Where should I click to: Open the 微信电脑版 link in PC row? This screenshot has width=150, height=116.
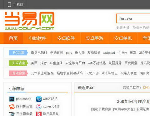(39, 53)
